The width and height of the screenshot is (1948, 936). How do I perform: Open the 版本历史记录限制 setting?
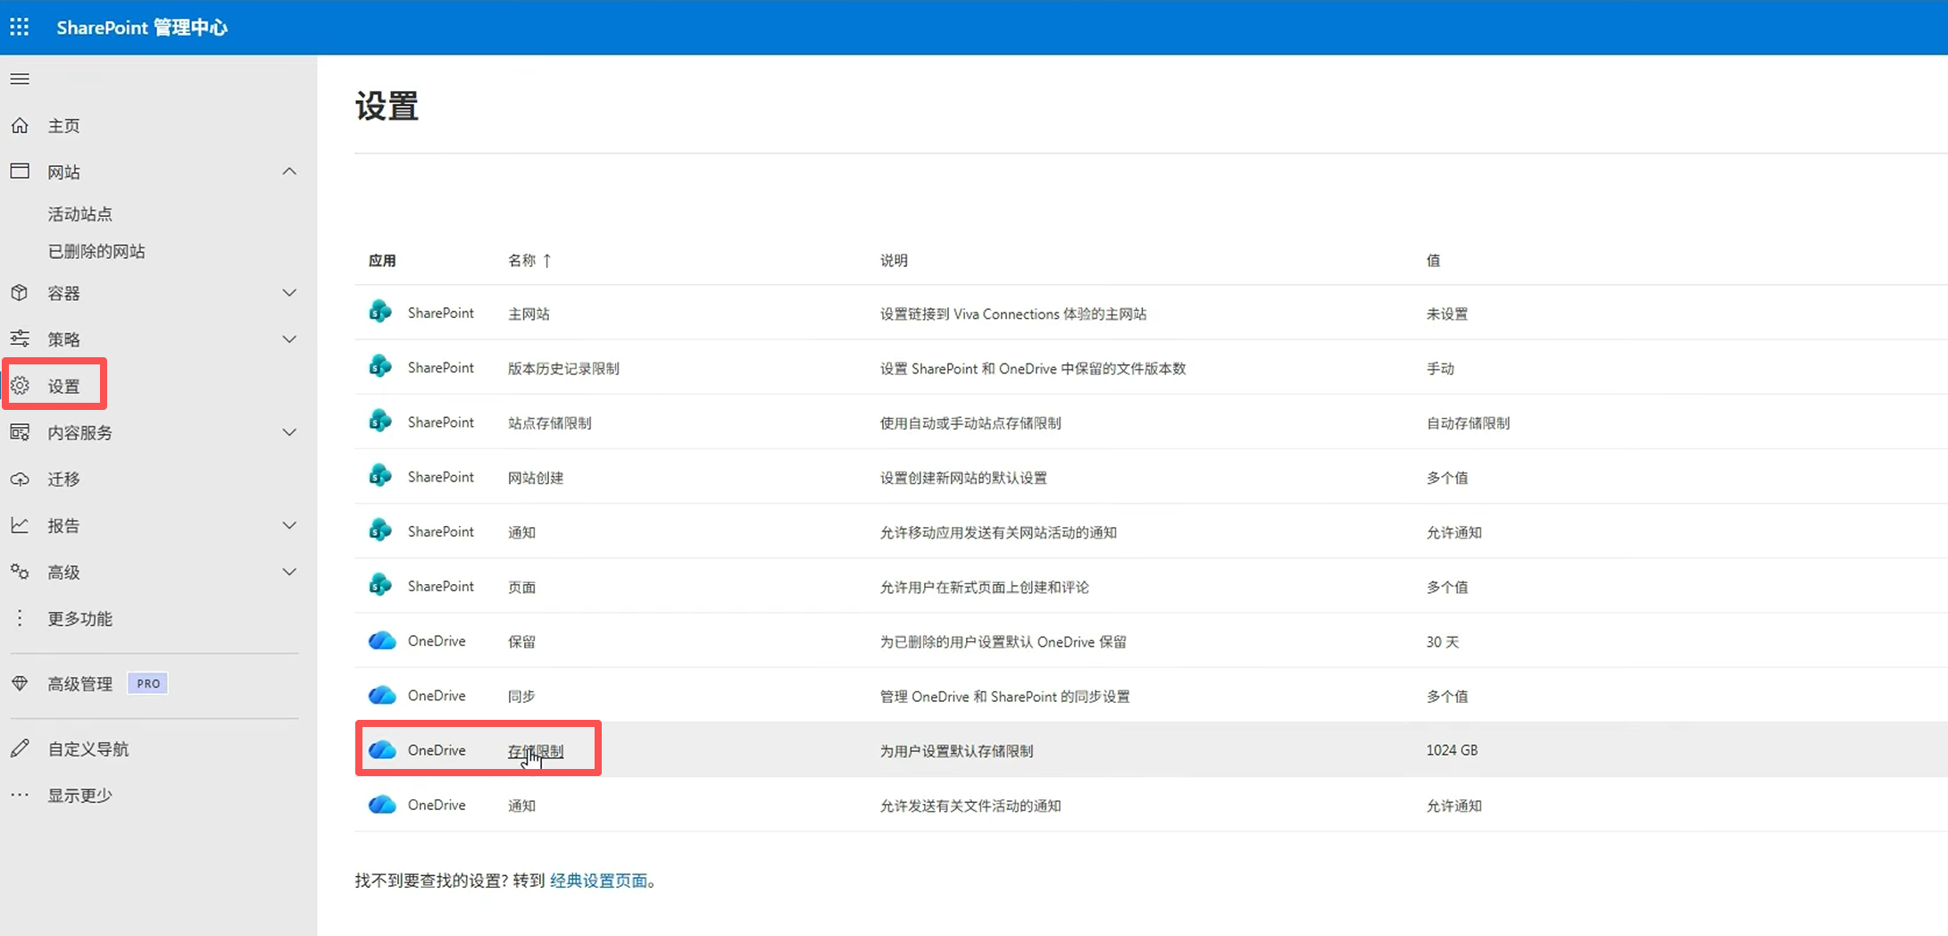pos(563,368)
